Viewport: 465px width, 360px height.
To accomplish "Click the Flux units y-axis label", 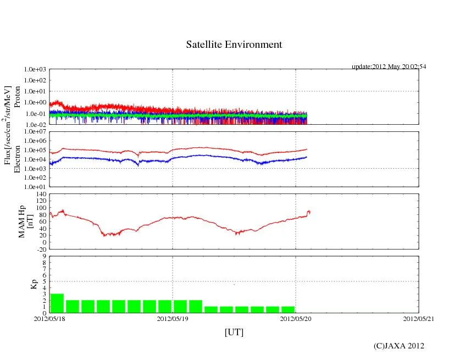I will 8,125.
